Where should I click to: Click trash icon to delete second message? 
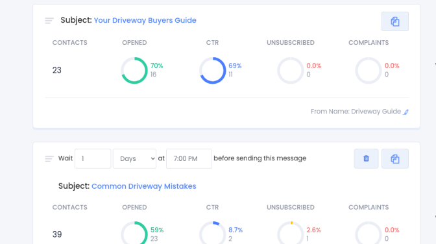[x=366, y=158]
